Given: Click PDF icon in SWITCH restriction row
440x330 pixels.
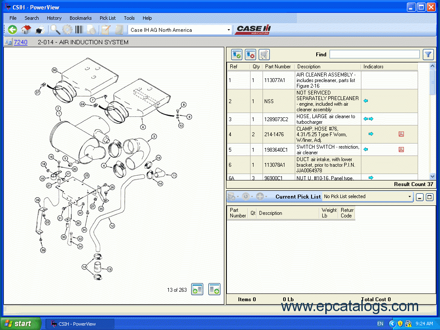Looking at the screenshot, I should [401, 149].
